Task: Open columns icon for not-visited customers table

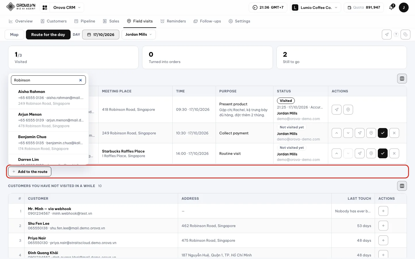Action: (x=402, y=186)
